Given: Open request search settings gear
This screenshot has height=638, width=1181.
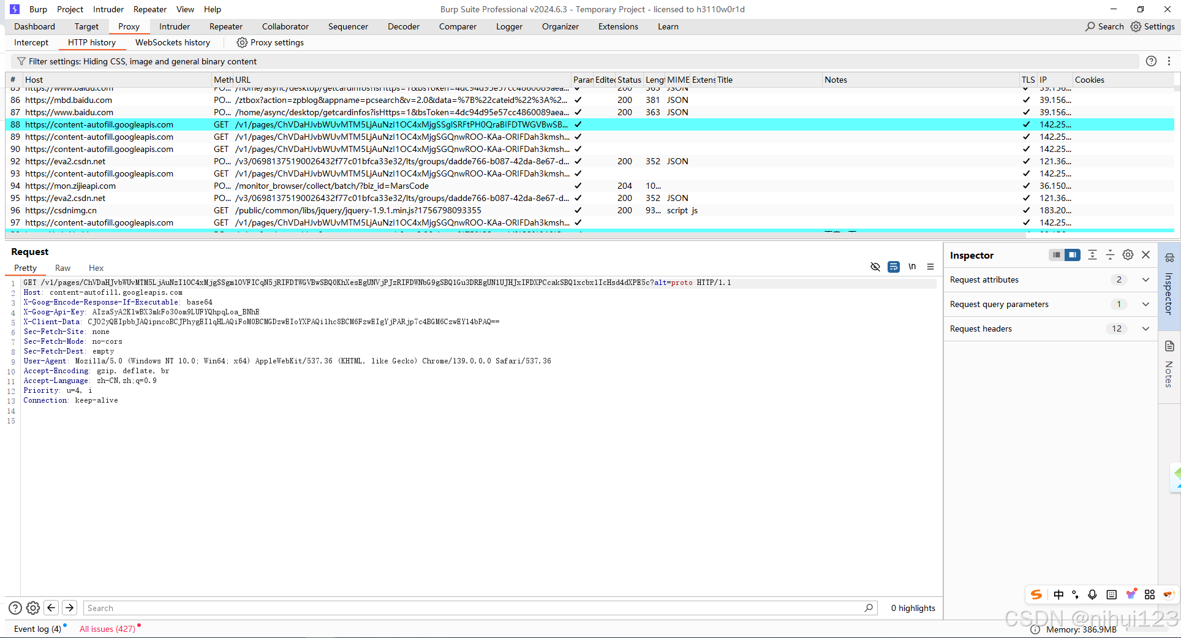Looking at the screenshot, I should [x=33, y=608].
